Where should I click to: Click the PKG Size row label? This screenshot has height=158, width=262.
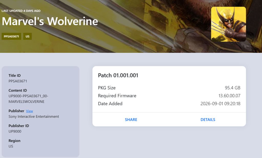point(107,88)
